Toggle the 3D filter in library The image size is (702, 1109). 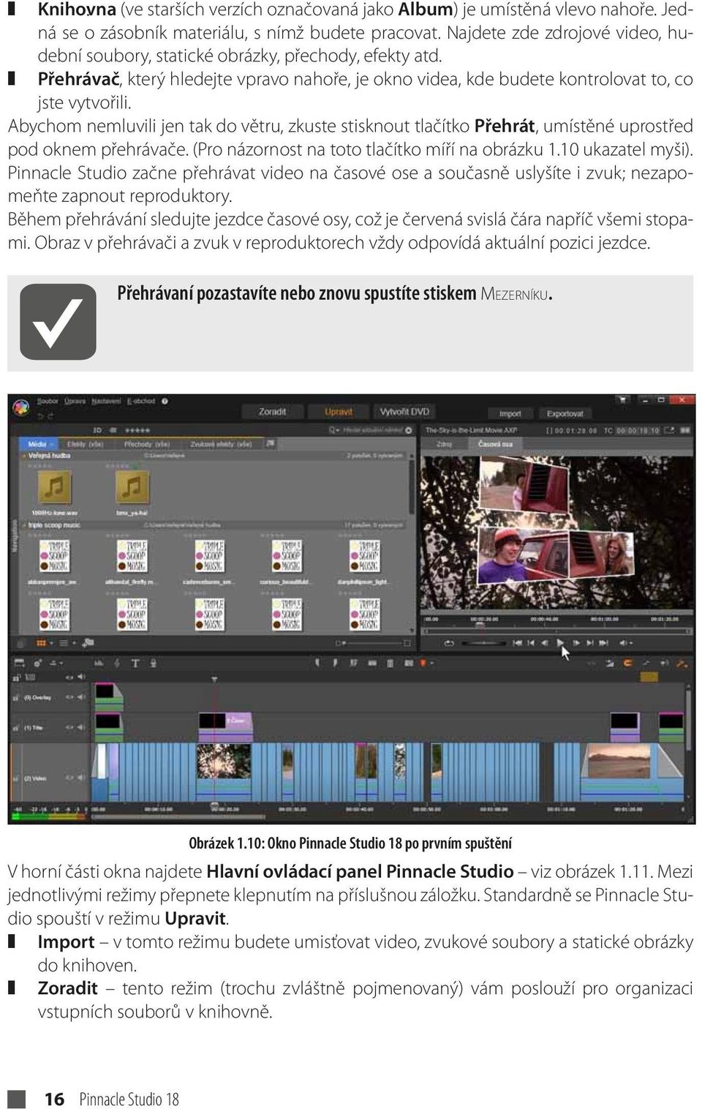[97, 430]
